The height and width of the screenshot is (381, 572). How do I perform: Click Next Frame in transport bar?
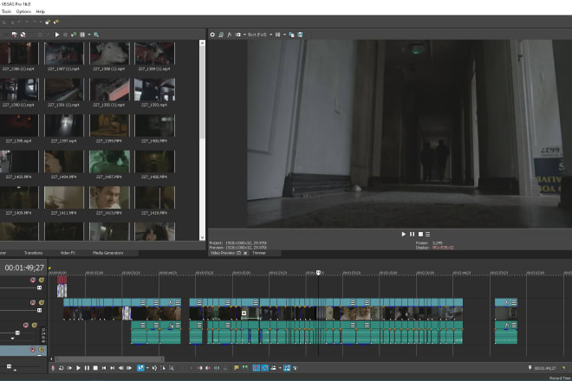[x=129, y=368]
